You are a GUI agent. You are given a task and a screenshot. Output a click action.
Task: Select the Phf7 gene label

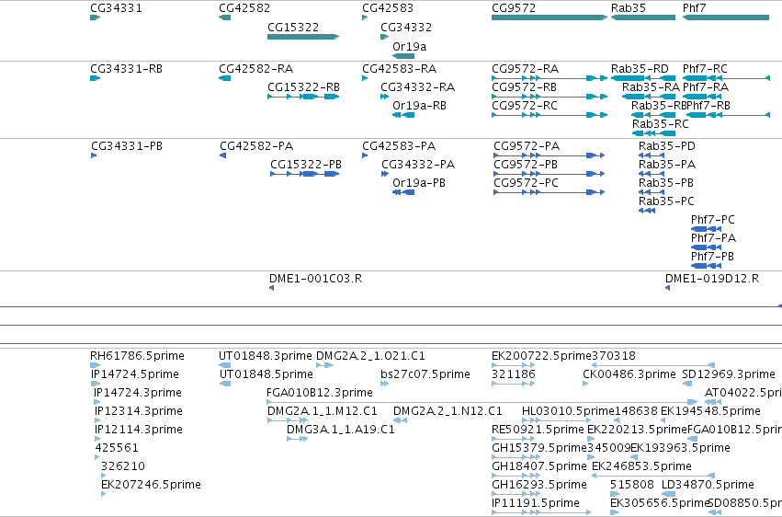pyautogui.click(x=694, y=8)
